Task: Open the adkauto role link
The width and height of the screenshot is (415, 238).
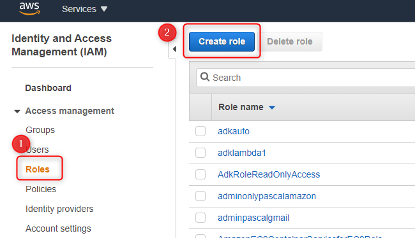Action: pos(234,131)
